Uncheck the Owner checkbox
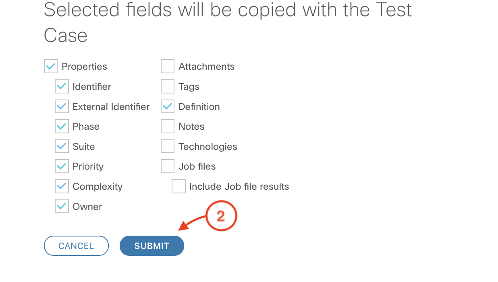This screenshot has width=498, height=282. (62, 207)
